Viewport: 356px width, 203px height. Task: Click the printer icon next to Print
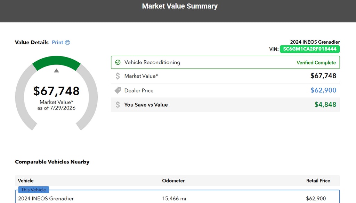(x=67, y=42)
